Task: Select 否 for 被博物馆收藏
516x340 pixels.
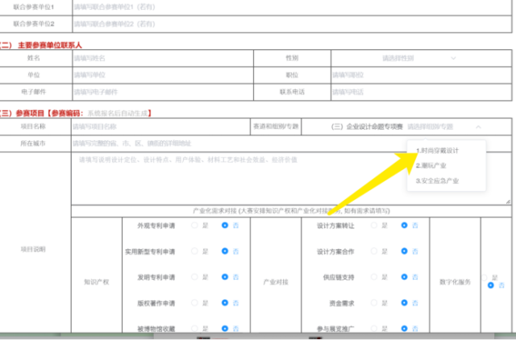Action: click(225, 328)
